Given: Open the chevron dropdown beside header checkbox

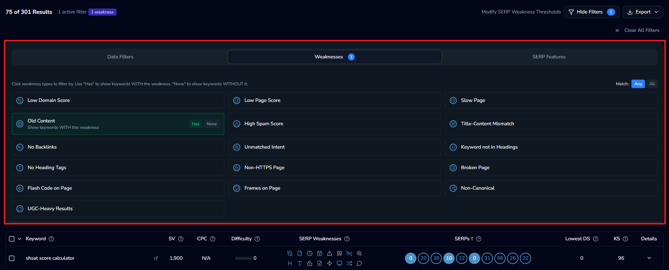Looking at the screenshot, I should pyautogui.click(x=19, y=239).
